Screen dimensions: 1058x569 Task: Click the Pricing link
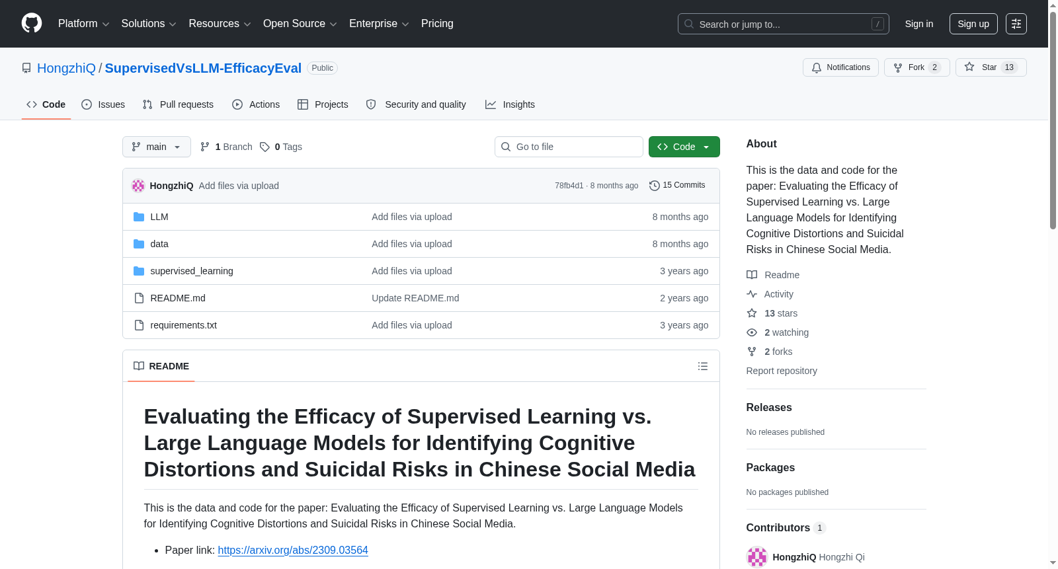tap(437, 24)
